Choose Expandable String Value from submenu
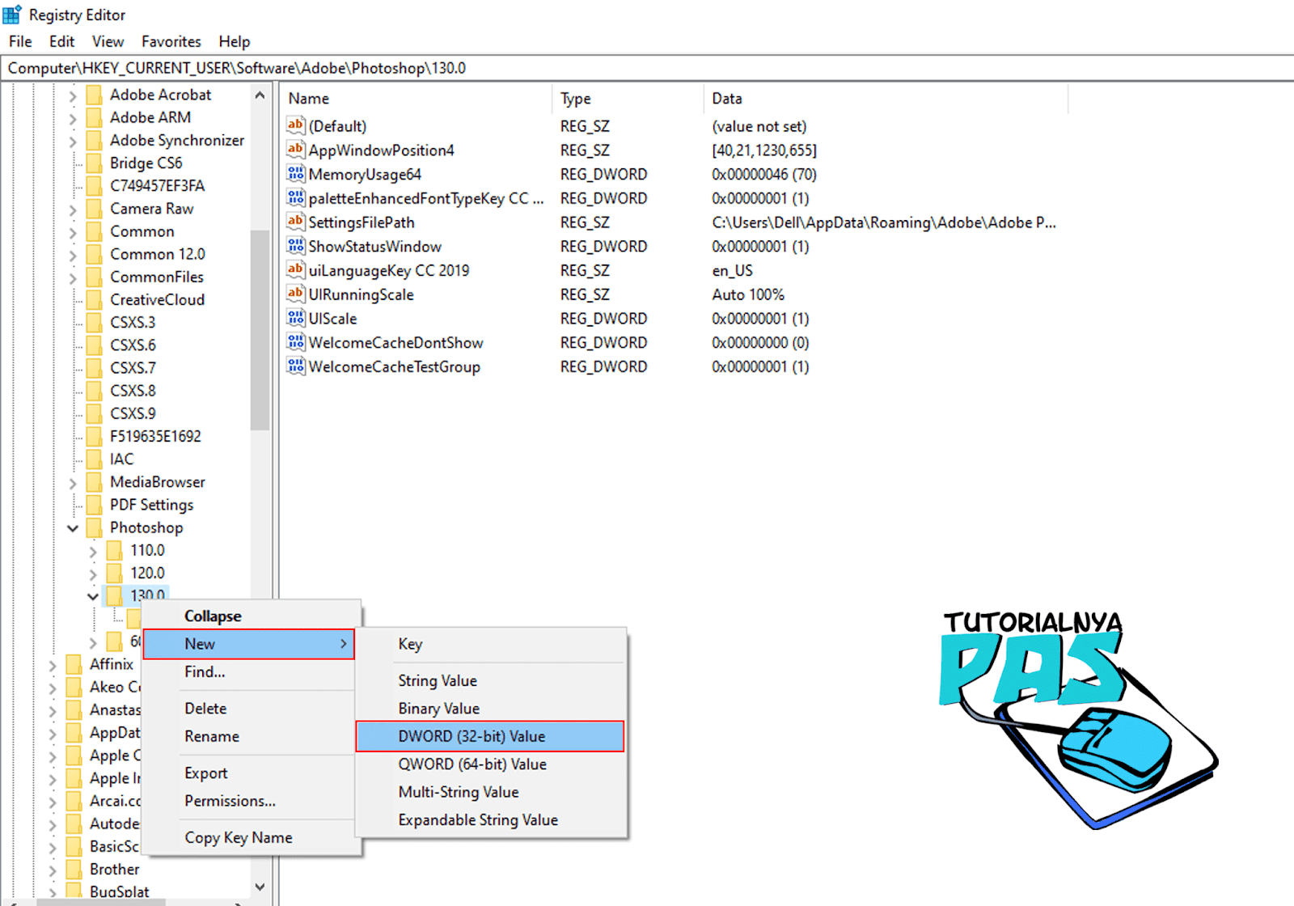Screen dimensions: 1294x906 point(490,819)
